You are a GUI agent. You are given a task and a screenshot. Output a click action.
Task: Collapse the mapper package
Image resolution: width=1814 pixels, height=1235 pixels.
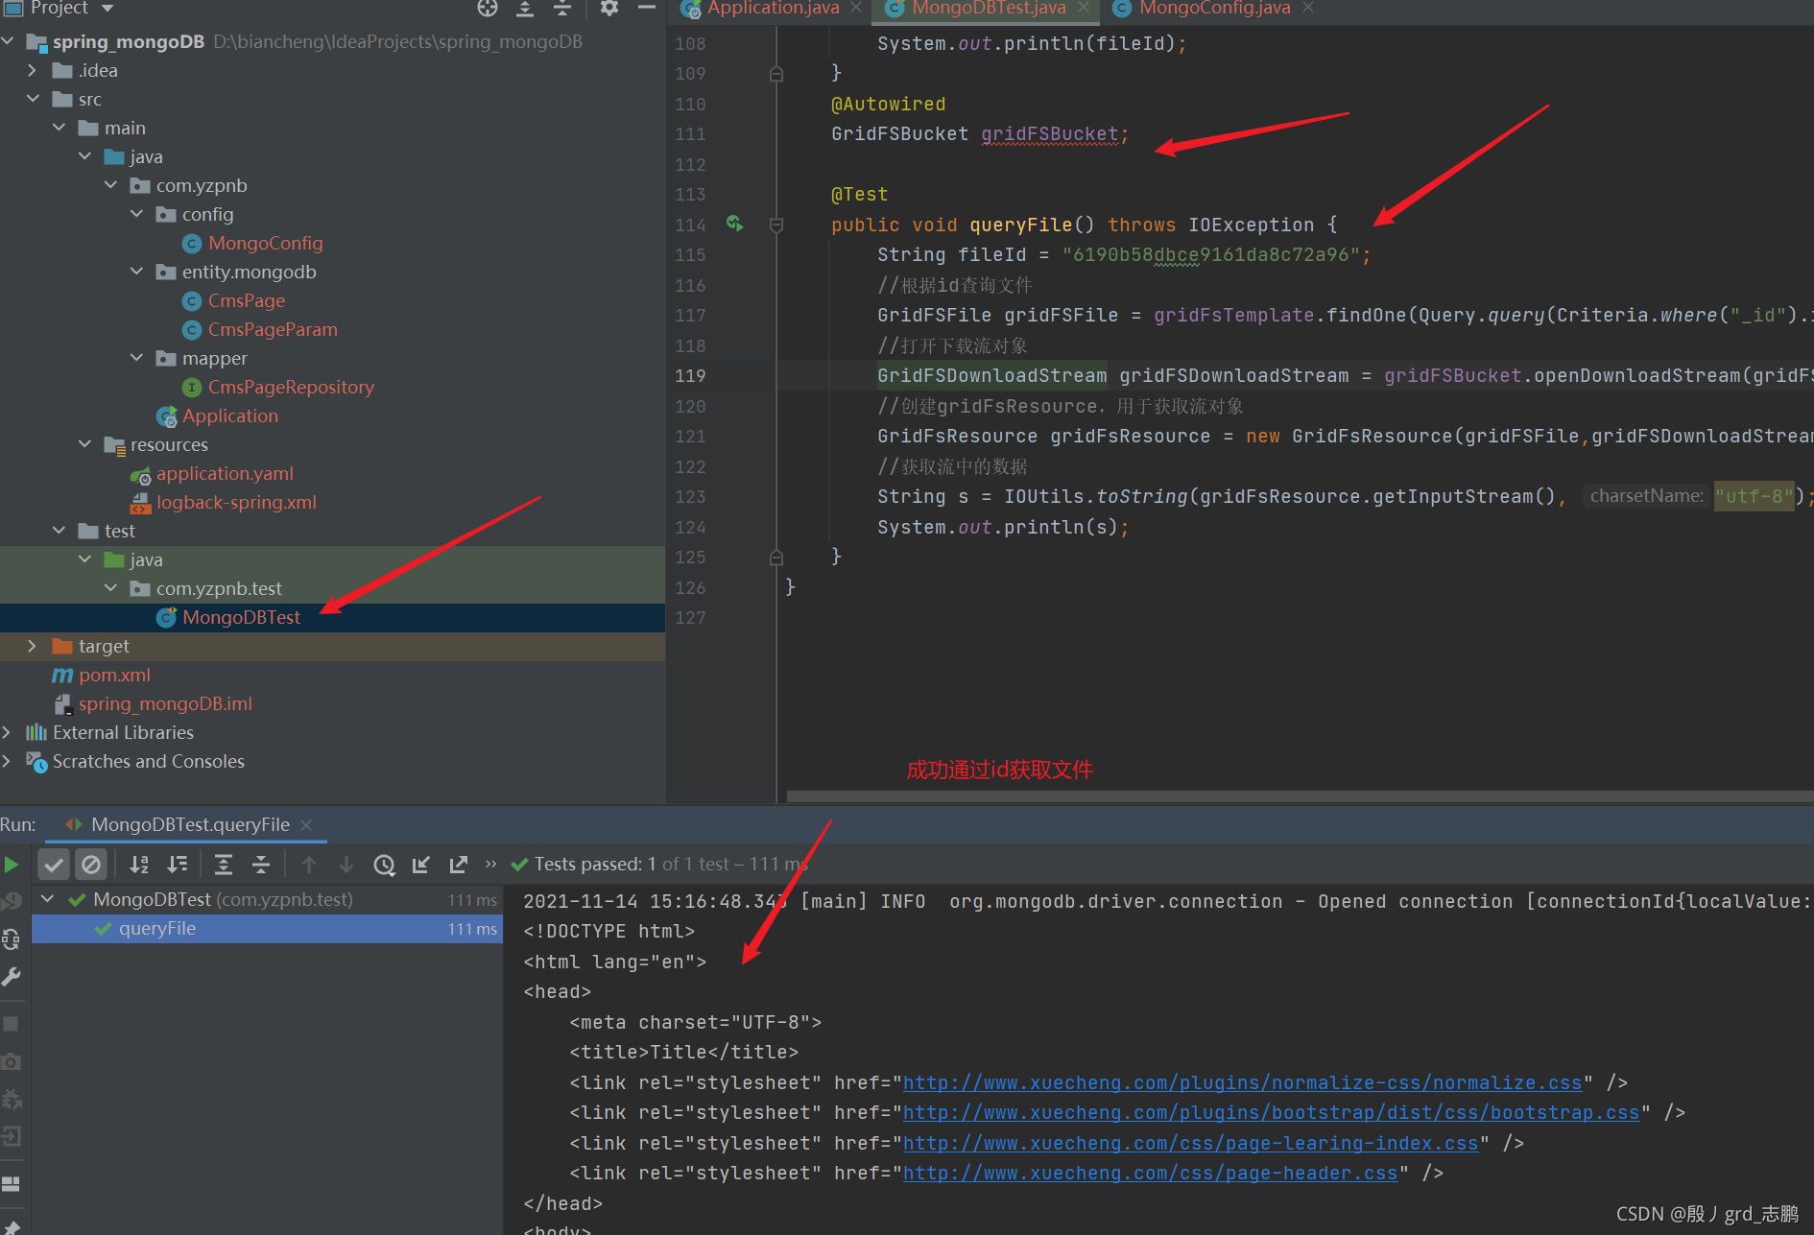click(x=137, y=358)
